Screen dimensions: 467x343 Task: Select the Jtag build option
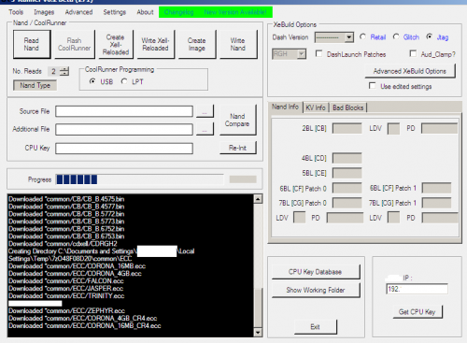(430, 37)
